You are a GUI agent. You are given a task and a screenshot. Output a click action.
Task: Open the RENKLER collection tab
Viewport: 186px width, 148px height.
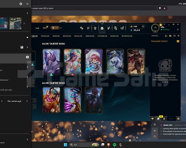[x=114, y=36]
